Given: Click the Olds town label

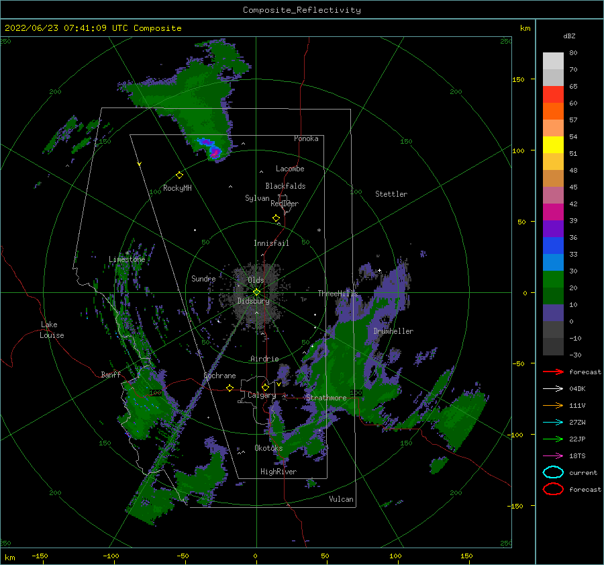Looking at the screenshot, I should click(x=256, y=280).
